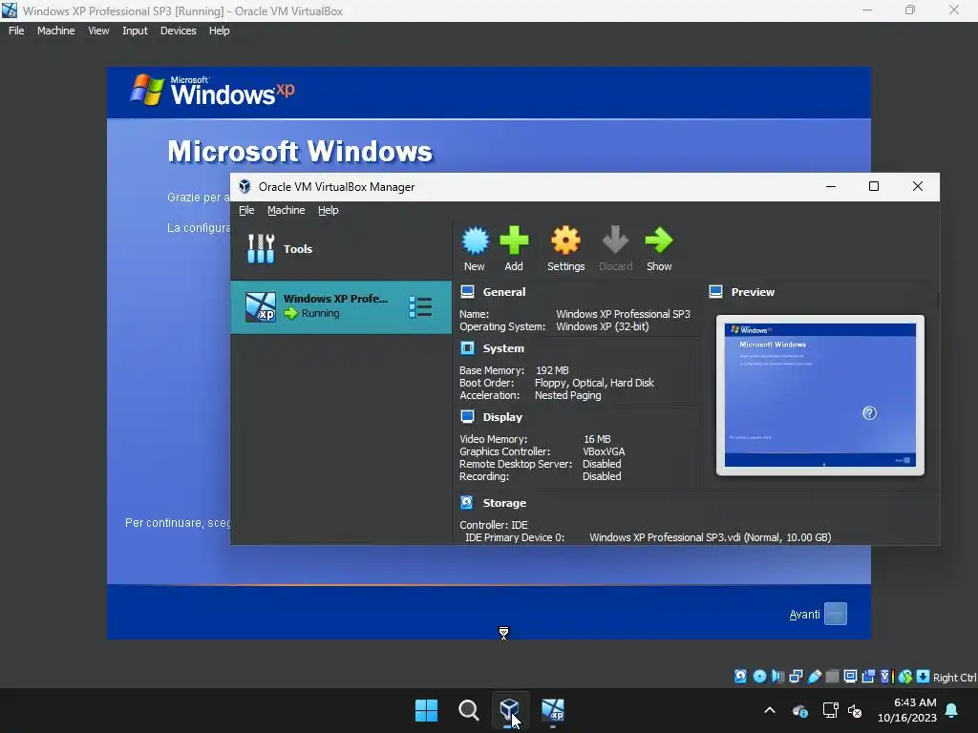
Task: Open the Input menu of the VM window
Action: coord(135,31)
